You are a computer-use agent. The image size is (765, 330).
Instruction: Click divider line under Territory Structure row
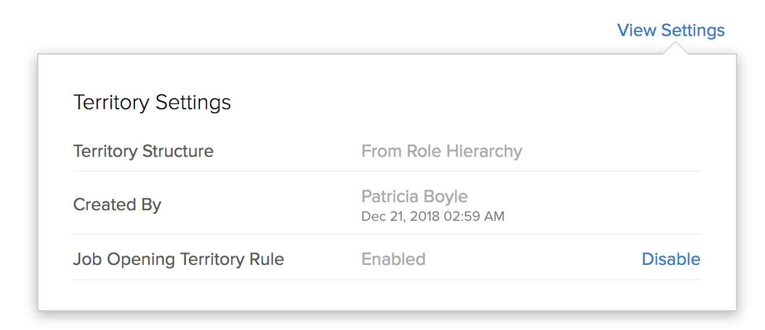[387, 171]
